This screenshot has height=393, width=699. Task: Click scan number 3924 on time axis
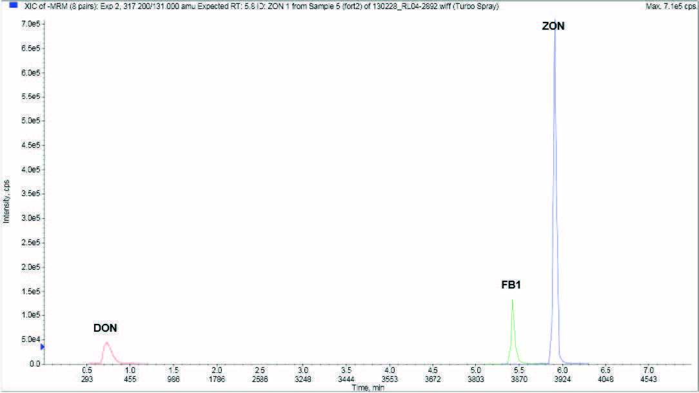(562, 379)
